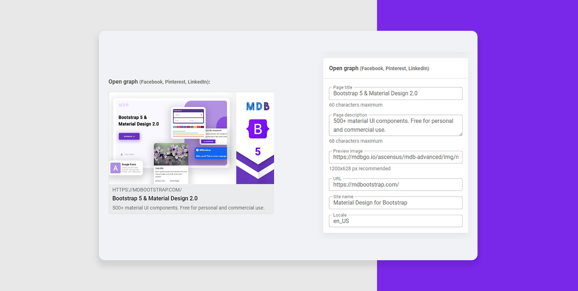This screenshot has height=291, width=578.
Task: Click the purple number 5 in preview
Action: click(x=258, y=152)
